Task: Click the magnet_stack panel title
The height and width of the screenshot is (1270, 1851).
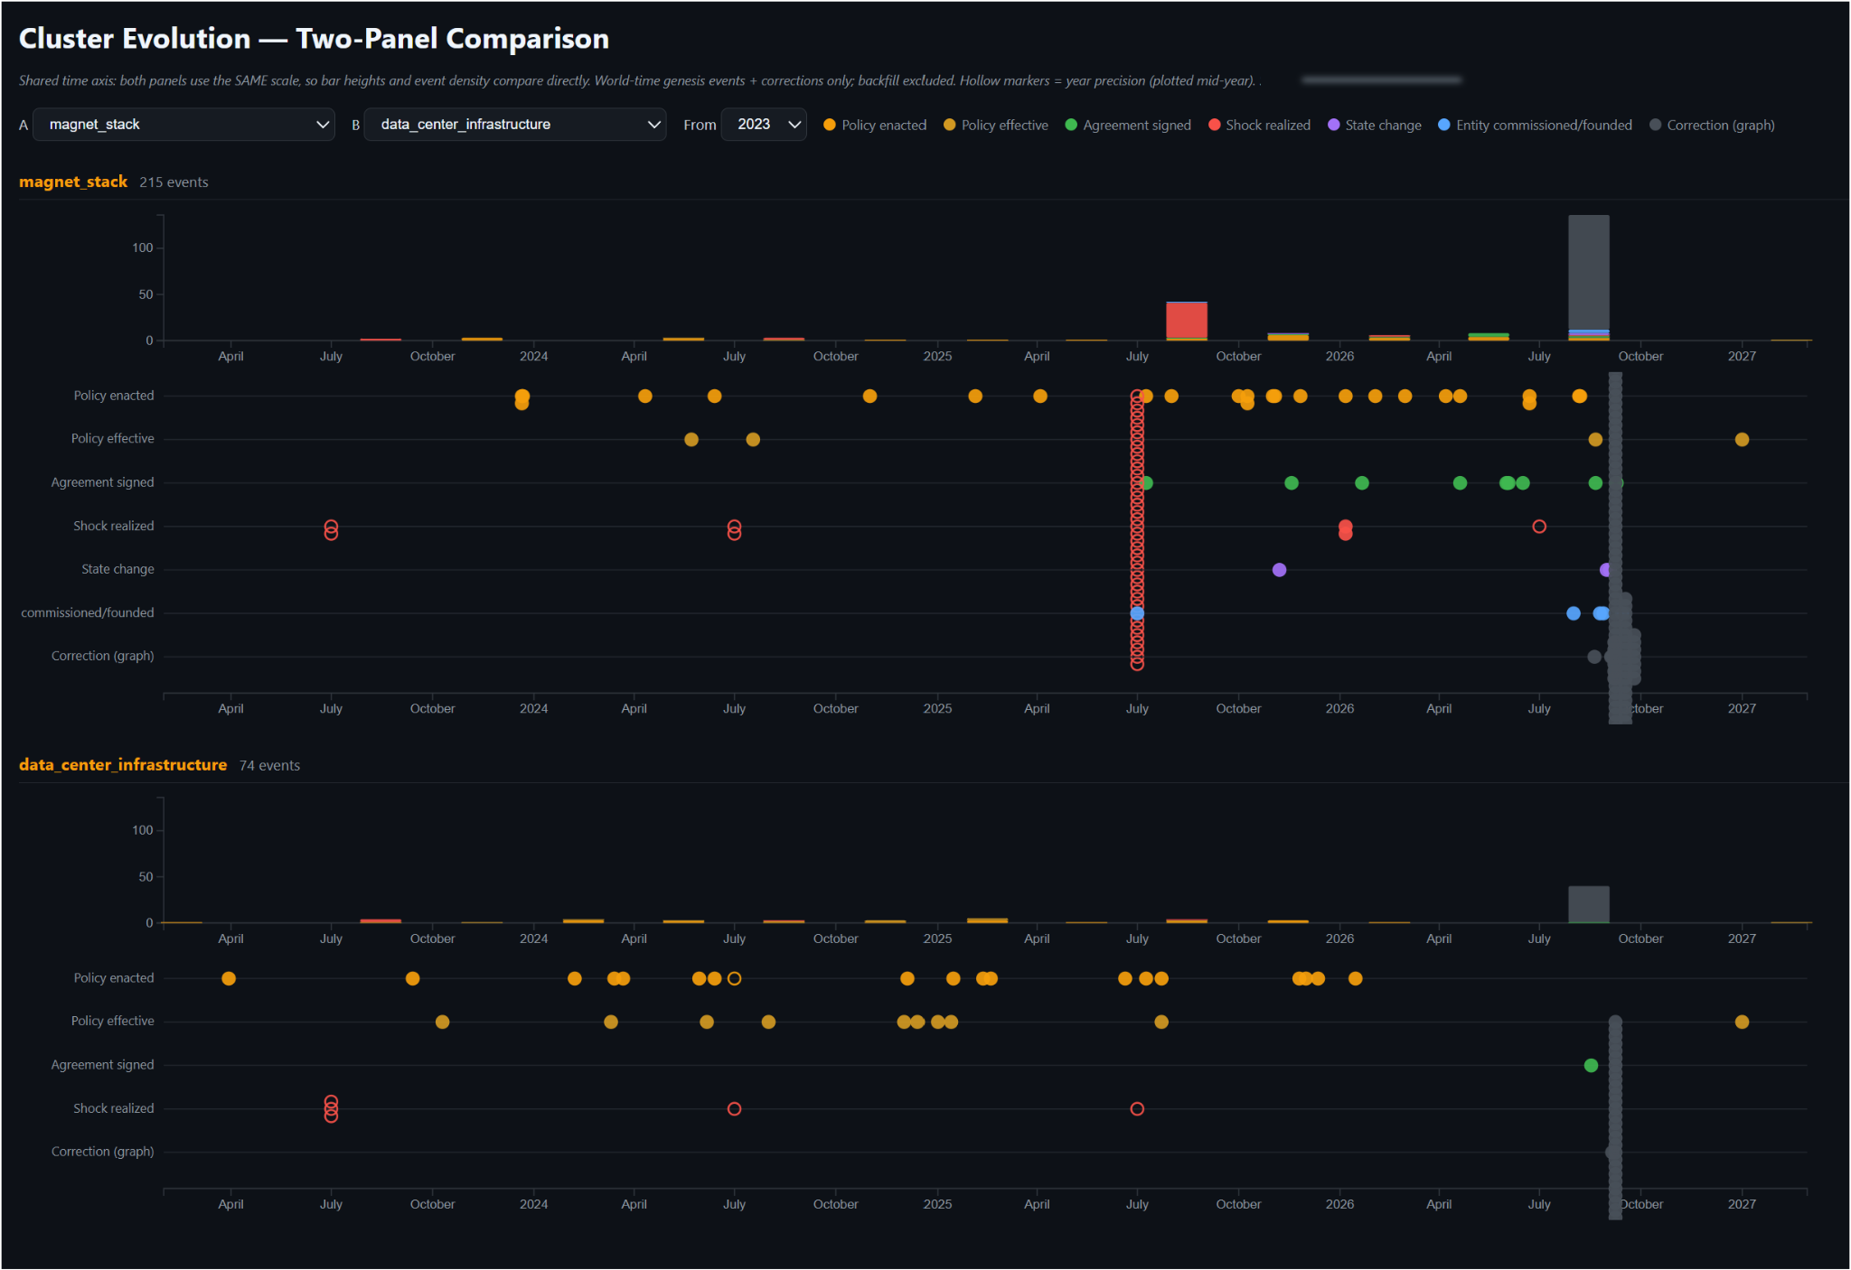Action: [x=73, y=182]
